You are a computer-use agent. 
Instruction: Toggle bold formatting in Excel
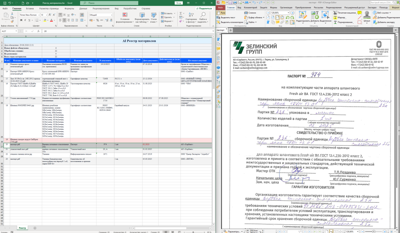coord(21,20)
